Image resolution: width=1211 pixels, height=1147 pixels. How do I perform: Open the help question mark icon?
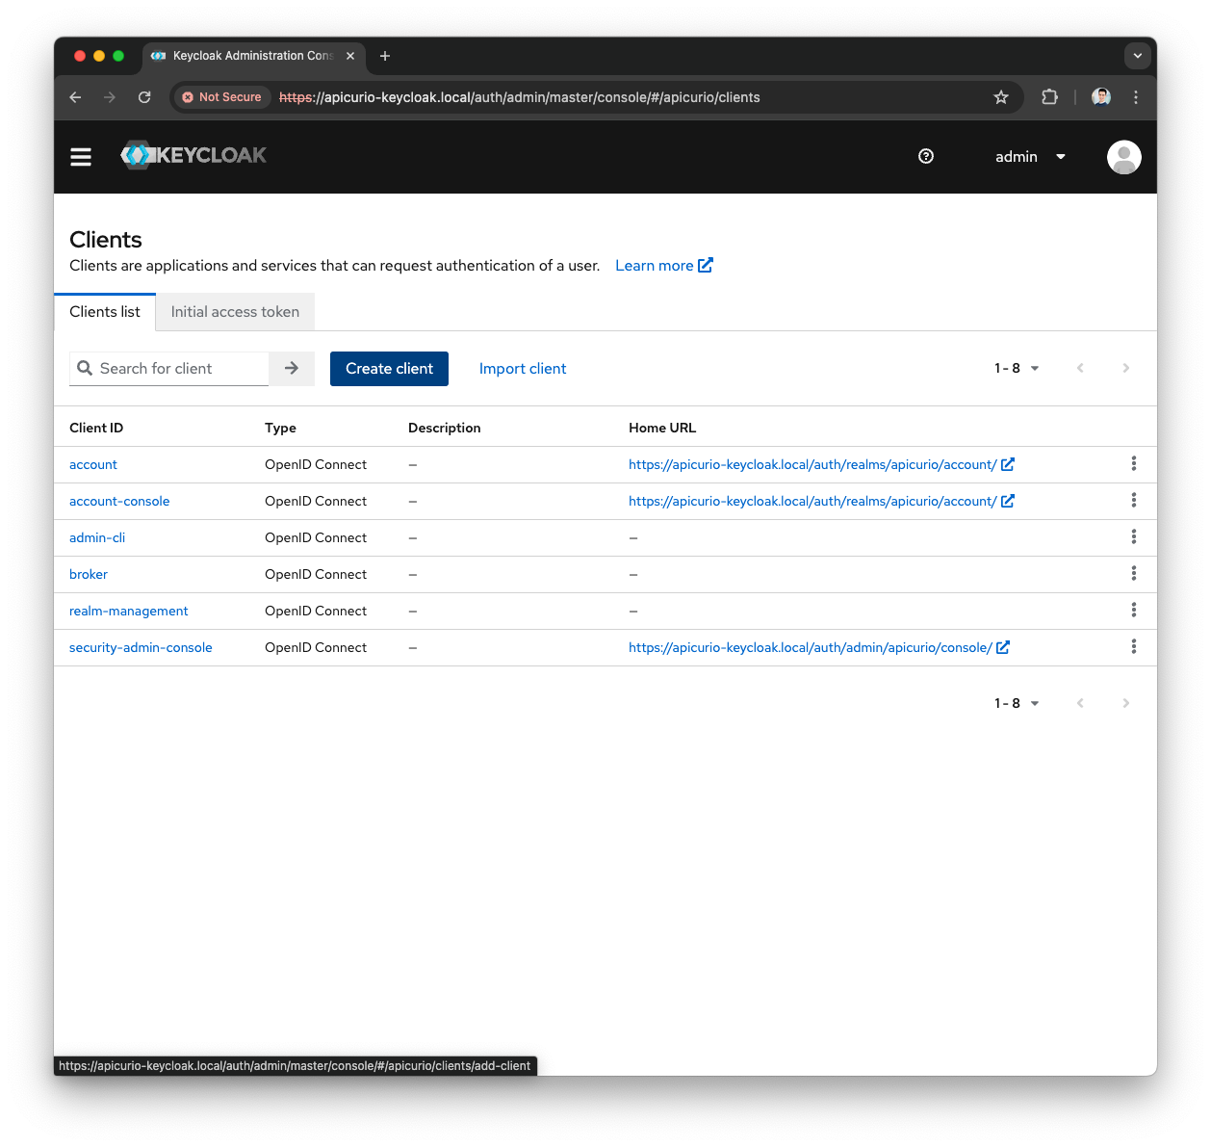point(926,156)
